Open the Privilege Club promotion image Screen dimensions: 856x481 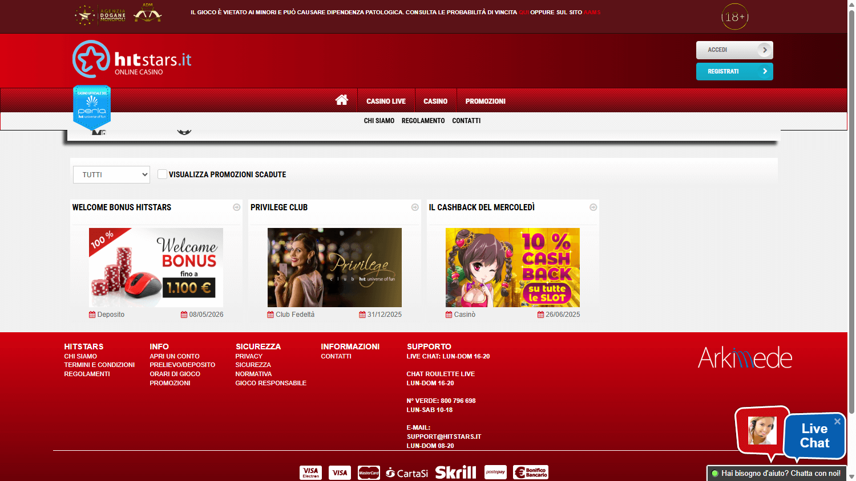click(334, 267)
